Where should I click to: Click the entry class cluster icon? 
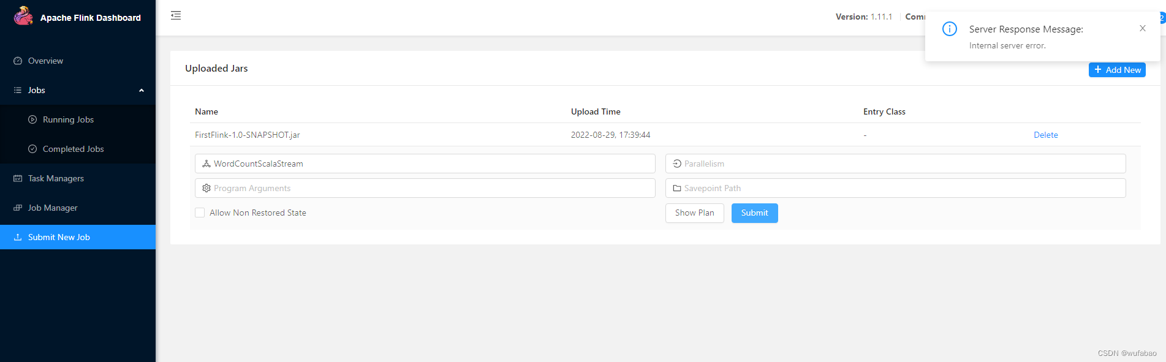pos(206,164)
